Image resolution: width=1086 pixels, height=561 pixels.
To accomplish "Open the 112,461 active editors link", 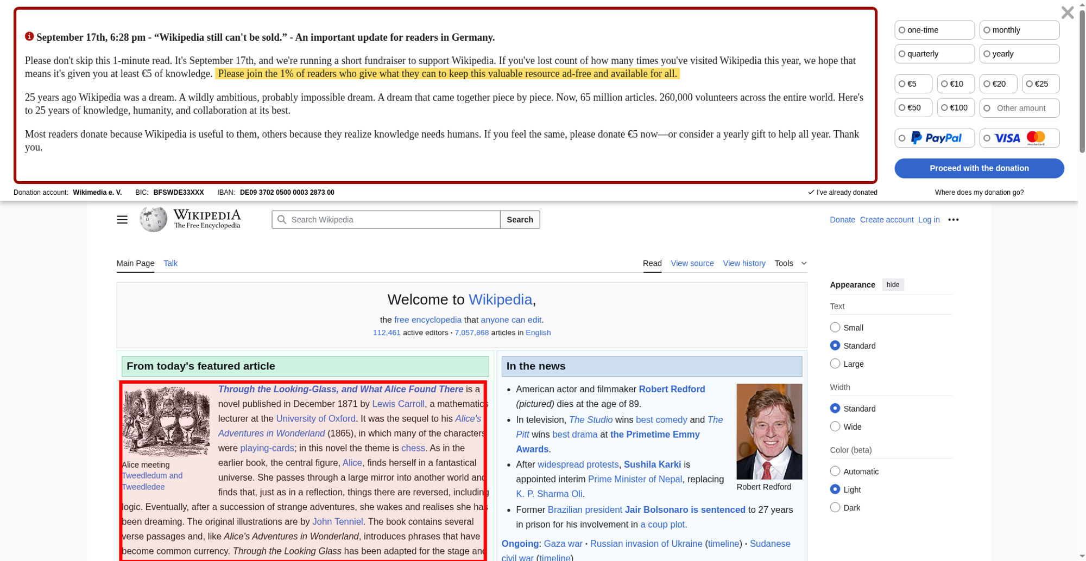I will pos(387,333).
